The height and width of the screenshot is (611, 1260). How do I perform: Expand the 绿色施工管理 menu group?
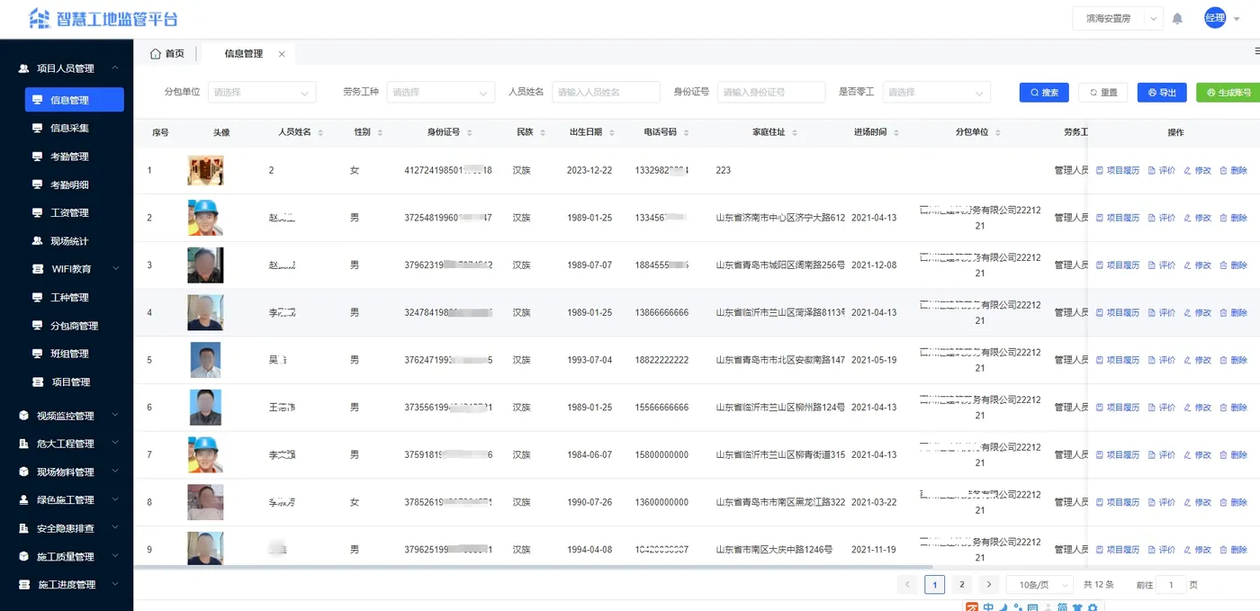[x=67, y=500]
